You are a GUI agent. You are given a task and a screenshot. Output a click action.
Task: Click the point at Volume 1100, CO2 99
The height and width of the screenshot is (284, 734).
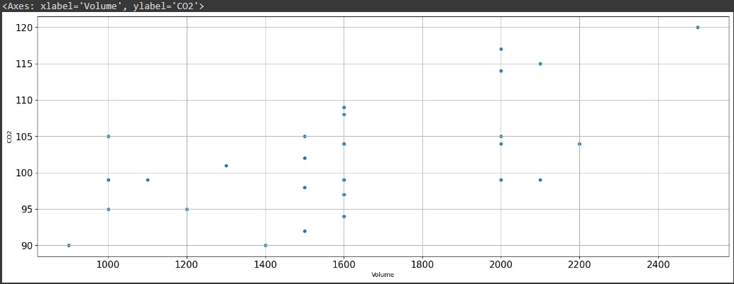148,180
